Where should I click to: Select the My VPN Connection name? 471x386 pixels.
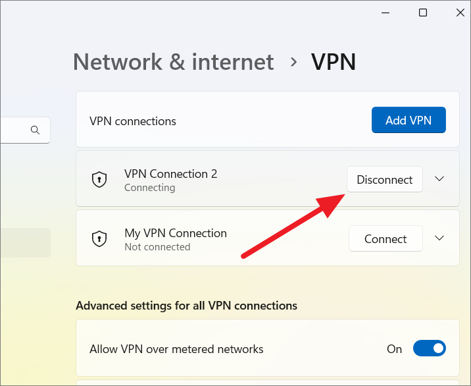click(x=176, y=233)
